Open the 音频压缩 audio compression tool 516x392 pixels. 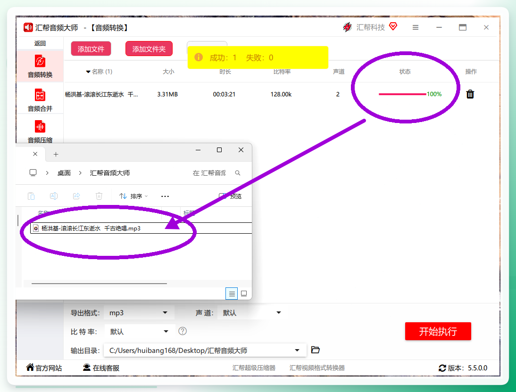pyautogui.click(x=40, y=131)
